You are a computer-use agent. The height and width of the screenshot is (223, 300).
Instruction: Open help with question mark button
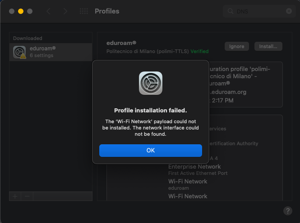288,211
